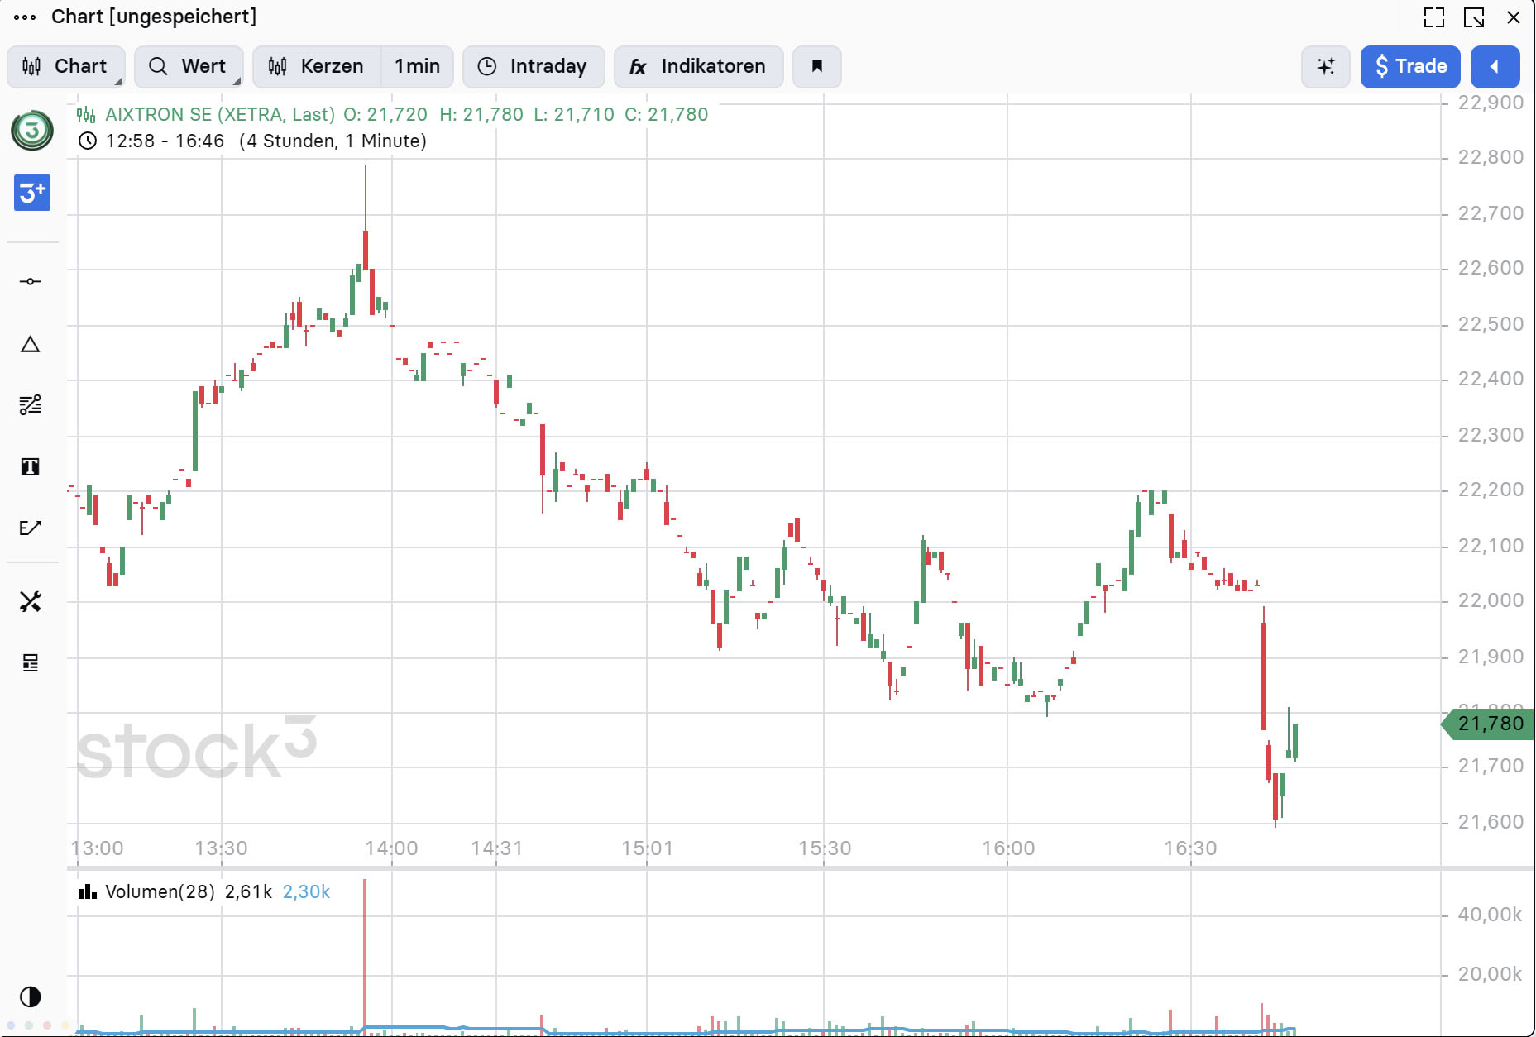Click the blue Trade button
Viewport: 1536px width, 1037px height.
tap(1409, 67)
